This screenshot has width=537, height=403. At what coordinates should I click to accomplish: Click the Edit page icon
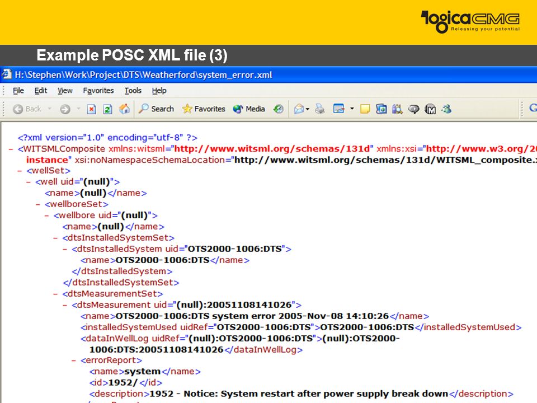339,109
